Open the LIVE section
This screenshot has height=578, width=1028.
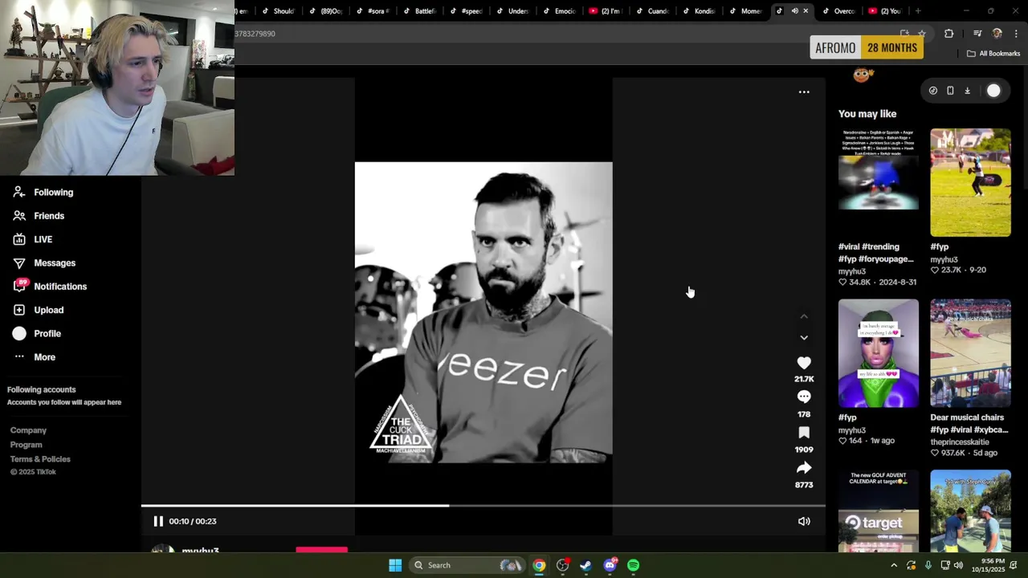(43, 239)
